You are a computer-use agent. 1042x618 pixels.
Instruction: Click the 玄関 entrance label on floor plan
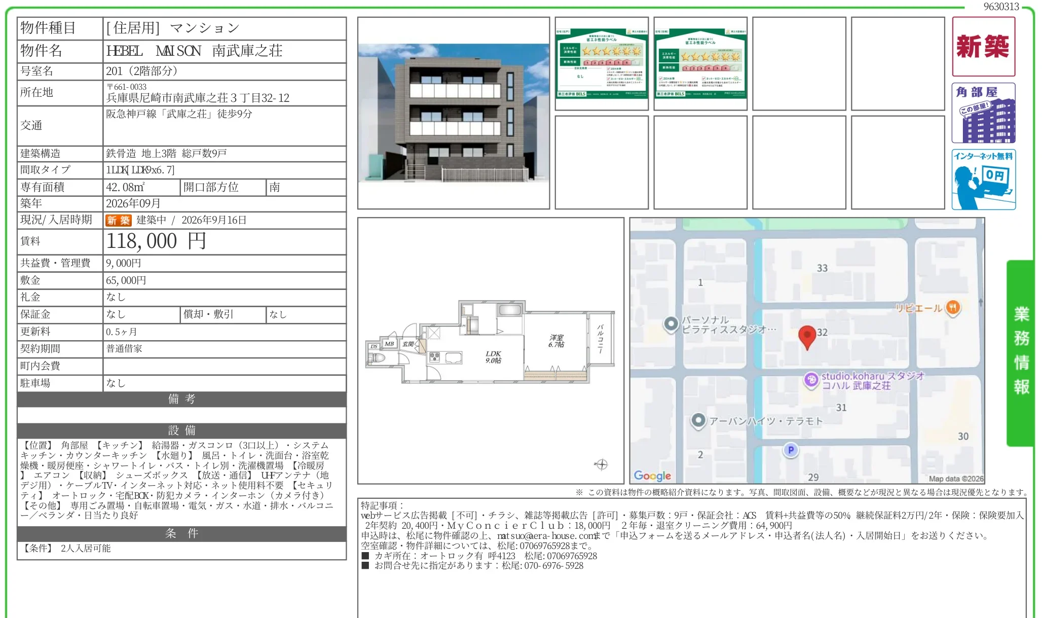click(x=407, y=344)
